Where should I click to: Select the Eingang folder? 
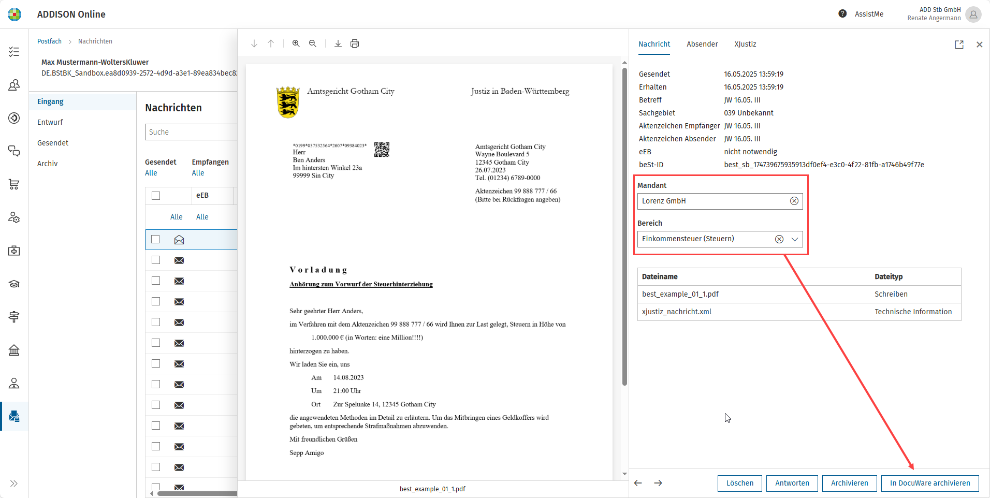click(83, 101)
